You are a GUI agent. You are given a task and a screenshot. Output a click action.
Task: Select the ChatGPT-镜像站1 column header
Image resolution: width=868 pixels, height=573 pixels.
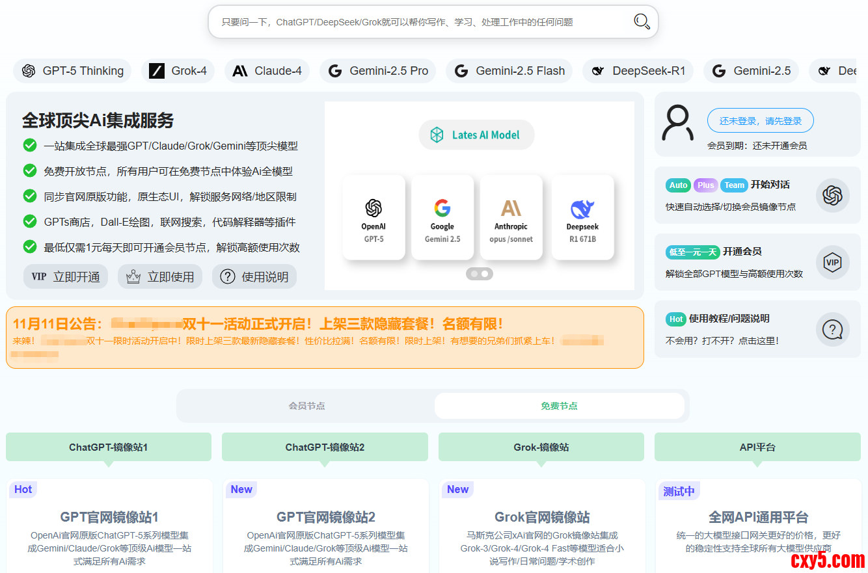(x=109, y=447)
